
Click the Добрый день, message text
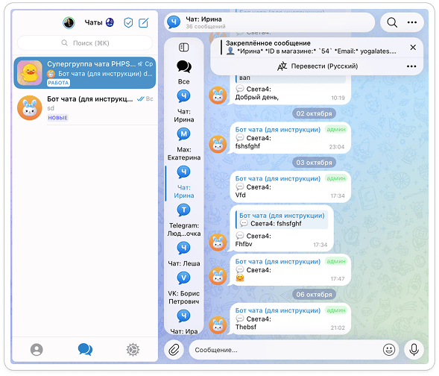[256, 97]
